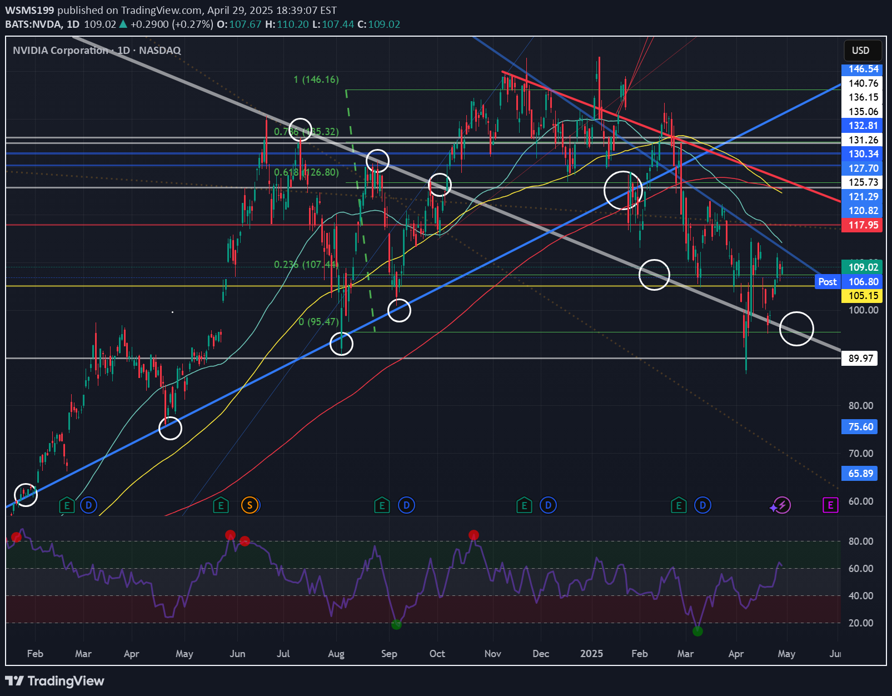Click the red RSI overbought dot near November
The height and width of the screenshot is (696, 892).
474,535
